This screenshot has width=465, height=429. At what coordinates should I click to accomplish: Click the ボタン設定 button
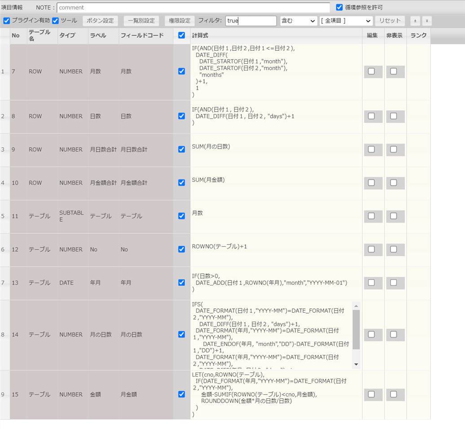tap(100, 21)
